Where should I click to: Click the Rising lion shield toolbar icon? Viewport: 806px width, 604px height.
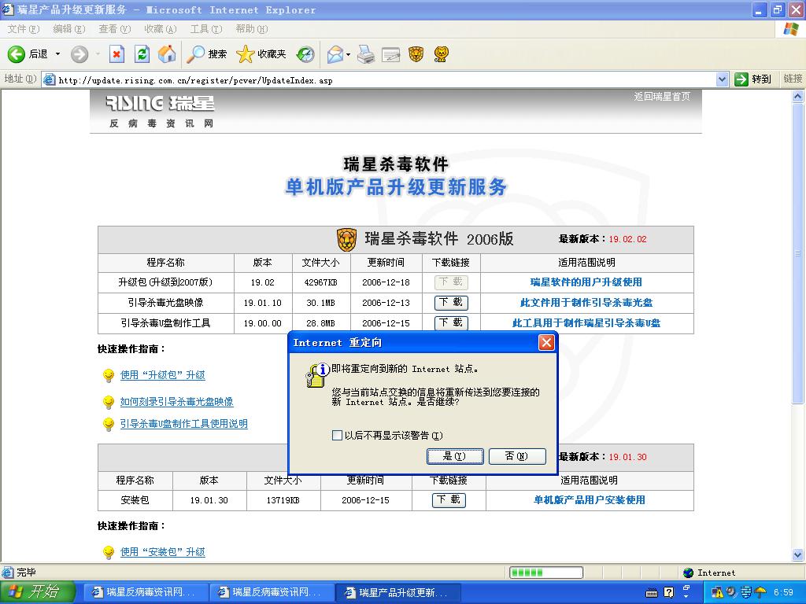416,54
